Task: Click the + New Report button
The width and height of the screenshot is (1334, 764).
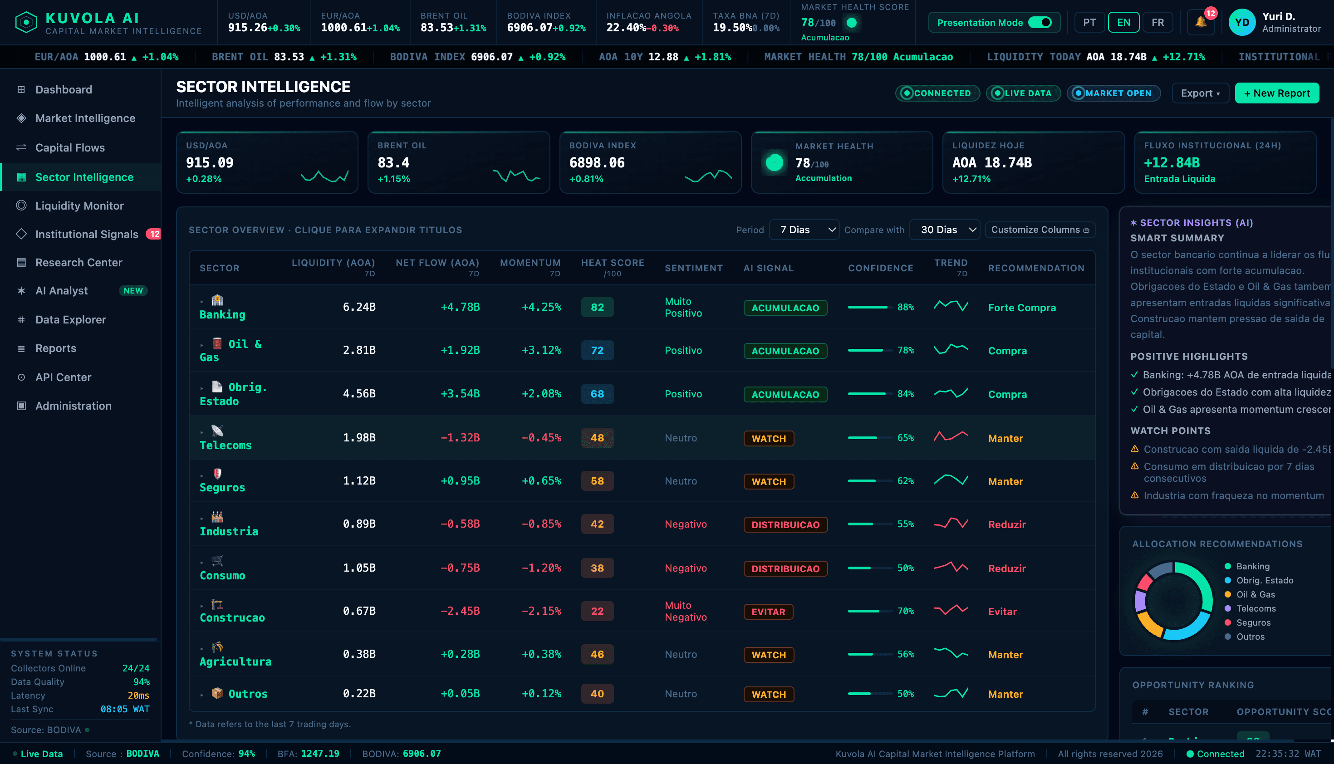Action: (x=1277, y=93)
